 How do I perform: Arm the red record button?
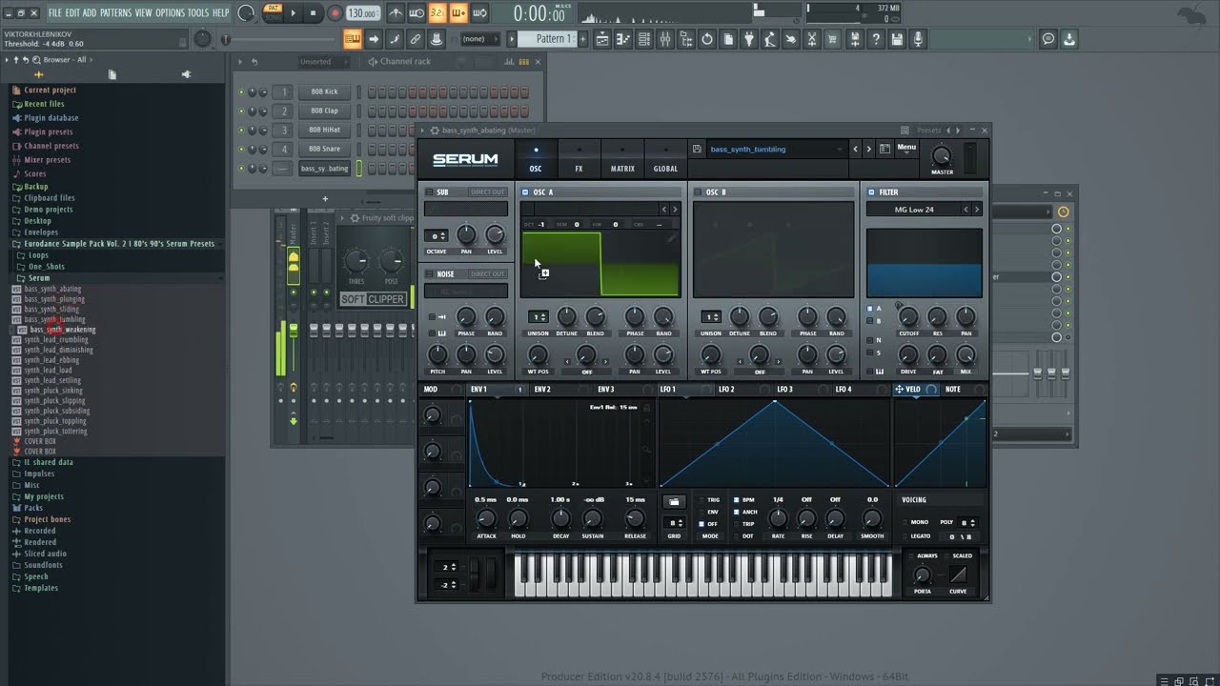click(335, 13)
